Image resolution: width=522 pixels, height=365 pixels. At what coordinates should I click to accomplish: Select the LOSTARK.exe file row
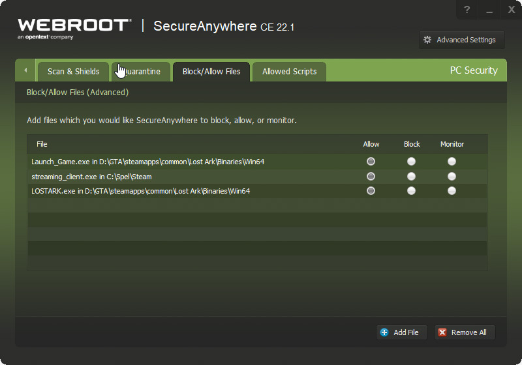pos(257,191)
